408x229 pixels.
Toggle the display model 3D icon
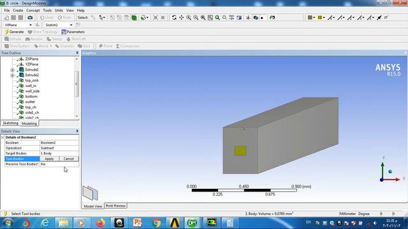[x=256, y=17]
